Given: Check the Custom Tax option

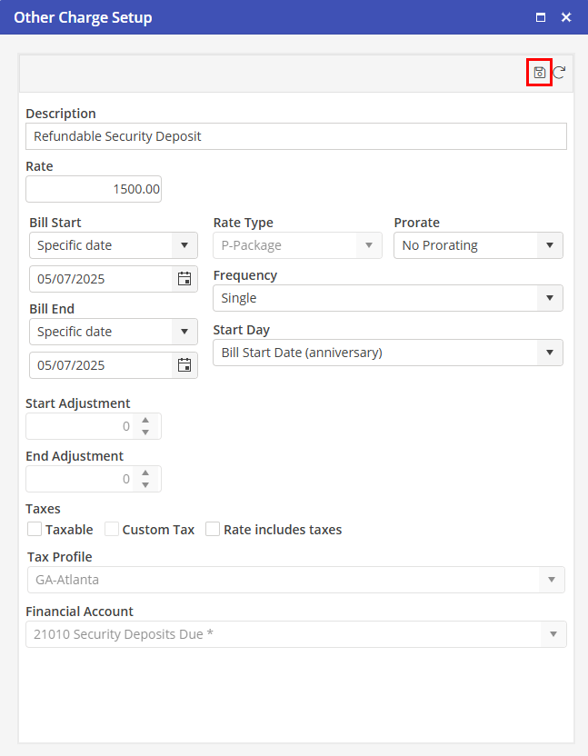Looking at the screenshot, I should click(x=112, y=530).
